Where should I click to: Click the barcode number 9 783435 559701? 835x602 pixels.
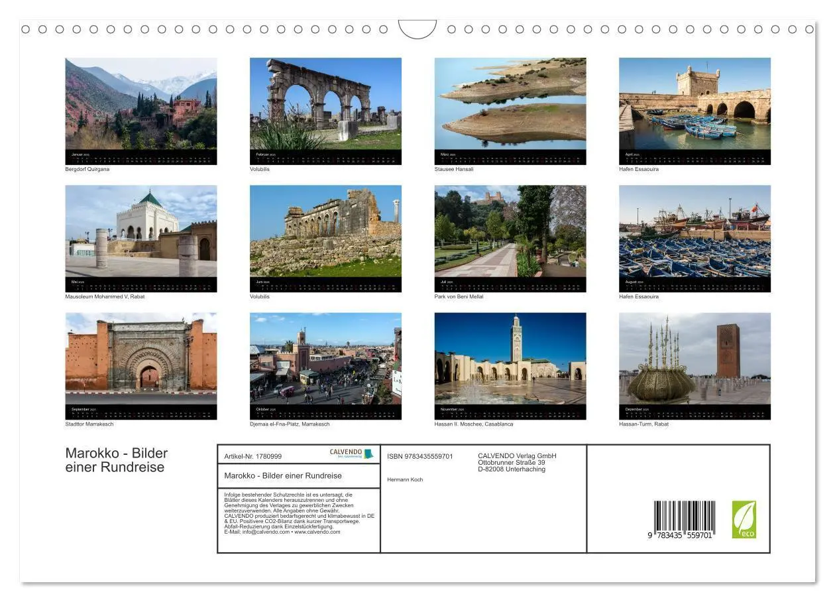pyautogui.click(x=681, y=534)
